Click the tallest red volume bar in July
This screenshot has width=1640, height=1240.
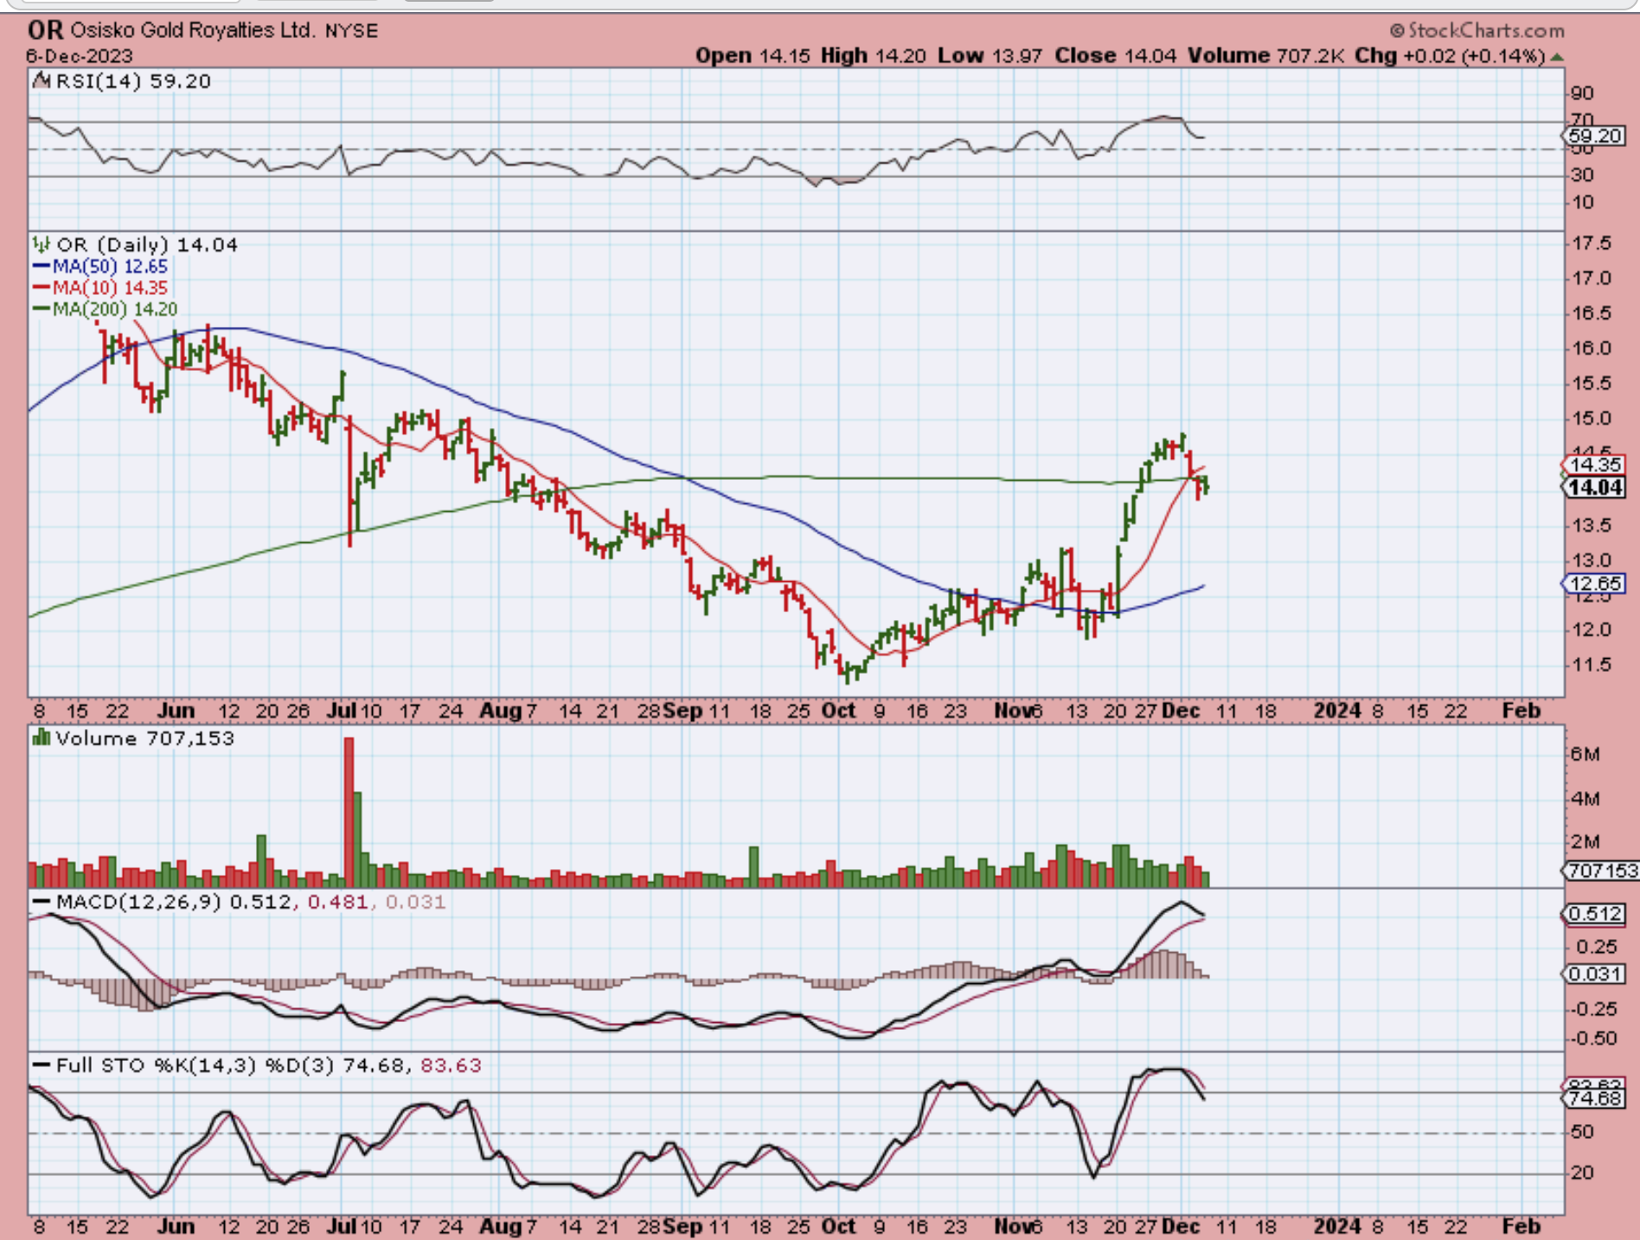[349, 812]
